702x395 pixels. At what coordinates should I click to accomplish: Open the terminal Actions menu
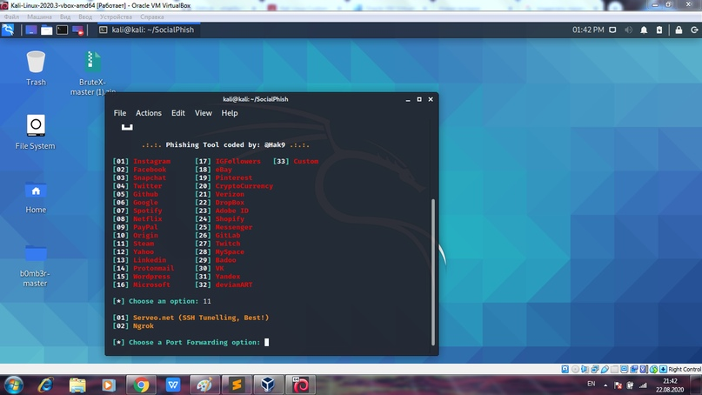[149, 113]
